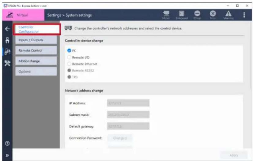This screenshot has width=253, height=161.
Task: Select the Remote I/O radio button
Action: (x=69, y=57)
